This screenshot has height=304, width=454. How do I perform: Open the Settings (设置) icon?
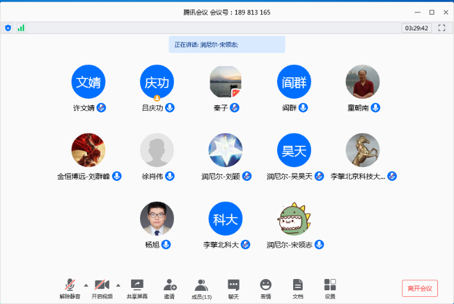pos(330,285)
